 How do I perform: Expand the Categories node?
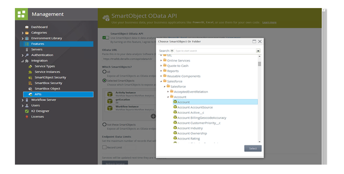22,33
